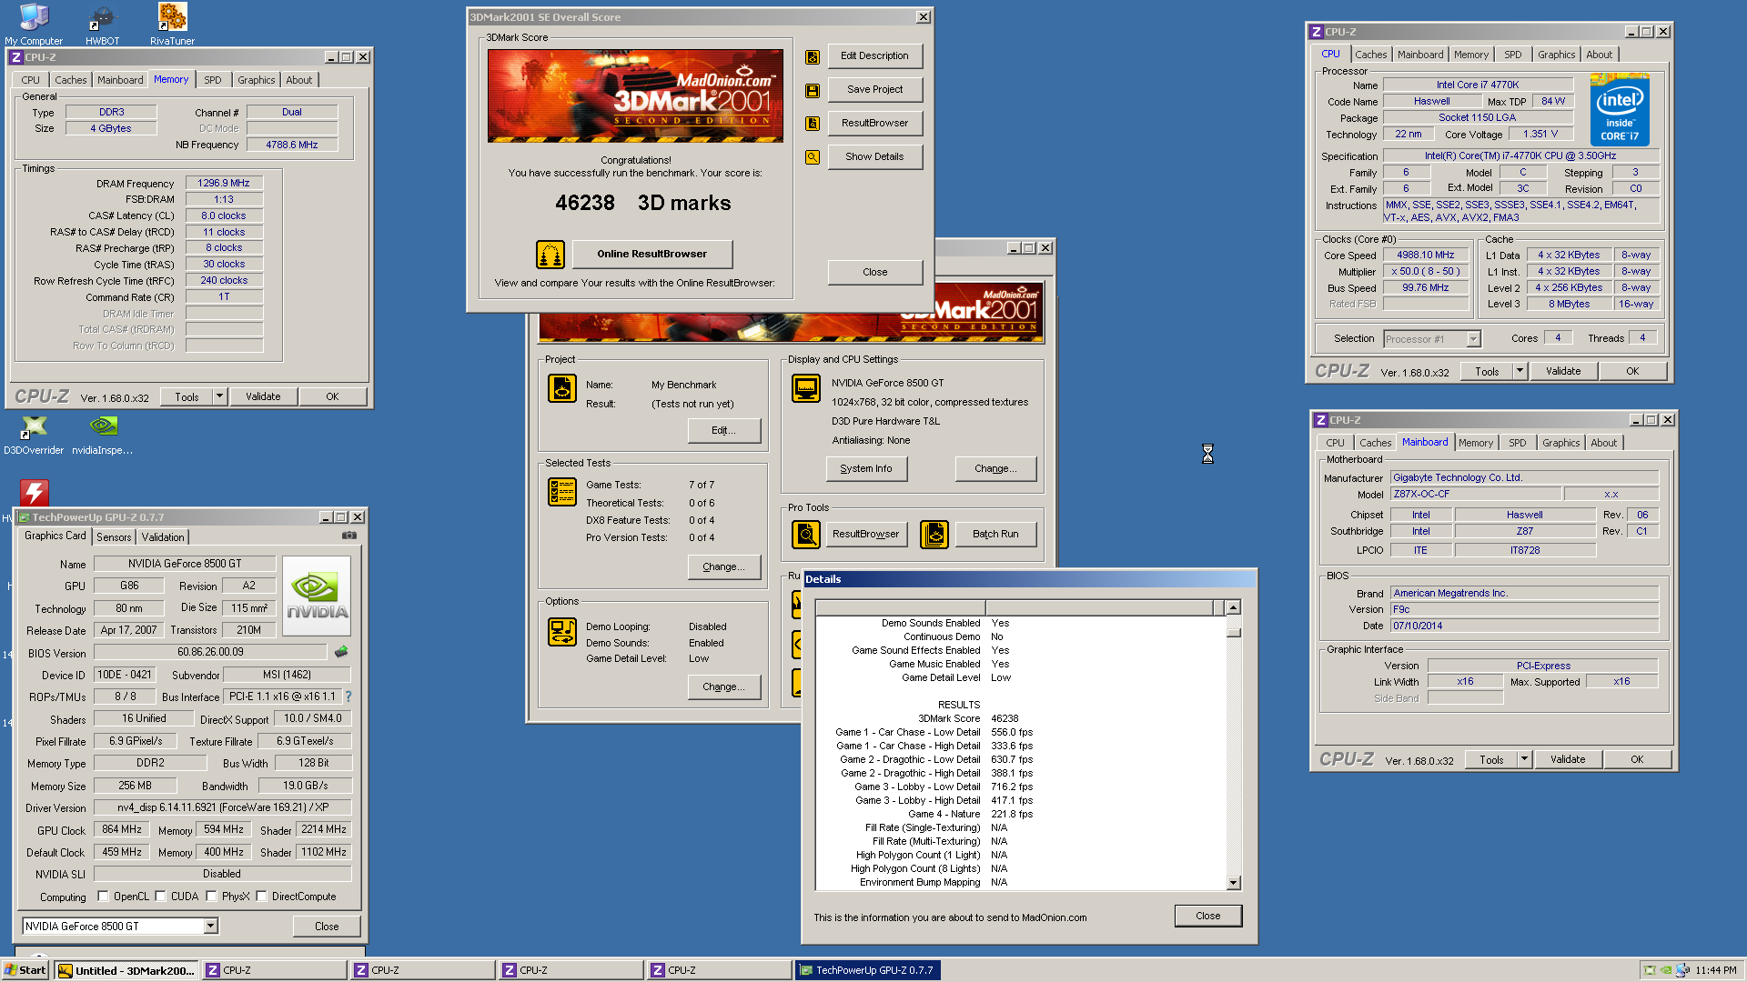The image size is (1747, 982).
Task: Click the Details list scrollbar down arrow
Action: 1234,882
